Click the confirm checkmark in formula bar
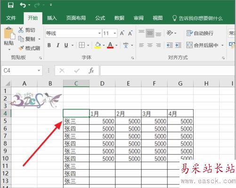 click(x=77, y=71)
